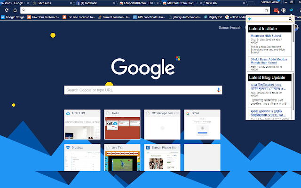Open the KUET blog update link

click(268, 113)
